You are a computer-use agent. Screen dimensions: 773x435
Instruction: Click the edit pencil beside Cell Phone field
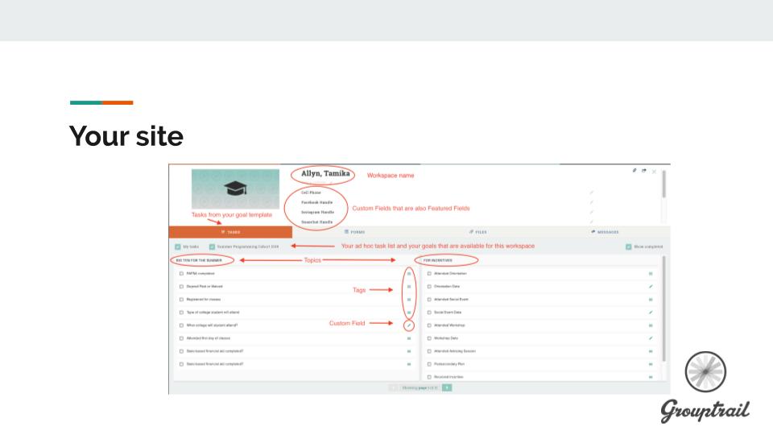click(591, 193)
